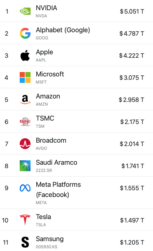
Task: Select the red Broadcom logo
Action: click(25, 144)
